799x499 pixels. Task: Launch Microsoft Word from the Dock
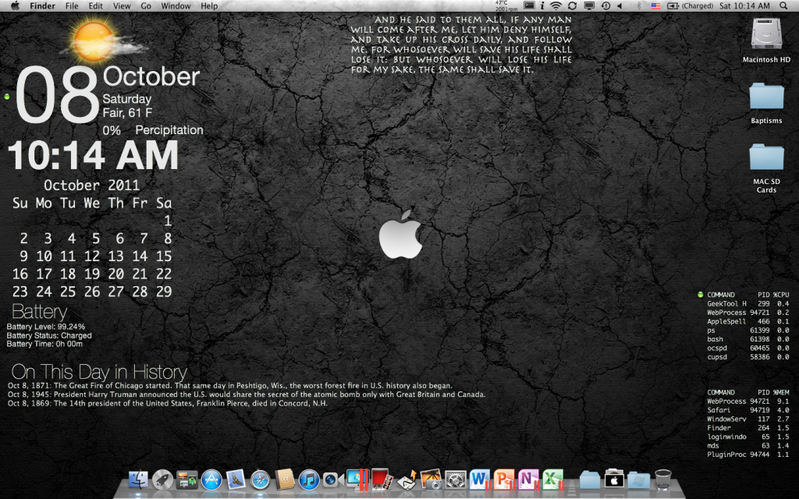[x=480, y=480]
